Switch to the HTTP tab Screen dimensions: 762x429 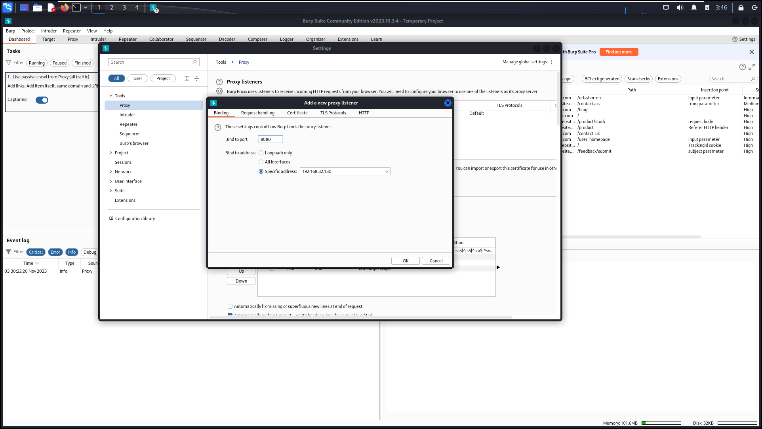(364, 113)
